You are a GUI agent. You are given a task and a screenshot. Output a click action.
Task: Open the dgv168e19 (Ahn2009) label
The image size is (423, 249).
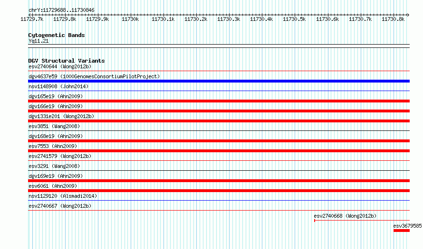coord(56,136)
